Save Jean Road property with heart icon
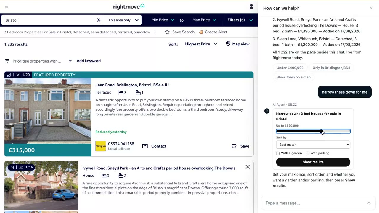The width and height of the screenshot is (379, 213). tap(234, 146)
